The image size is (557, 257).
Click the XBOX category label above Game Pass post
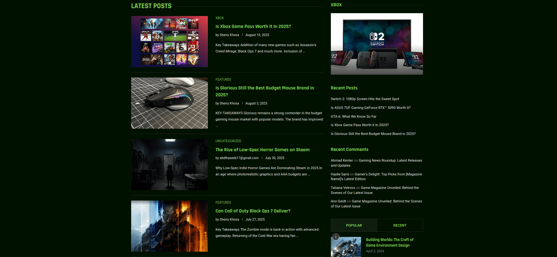[x=220, y=18]
